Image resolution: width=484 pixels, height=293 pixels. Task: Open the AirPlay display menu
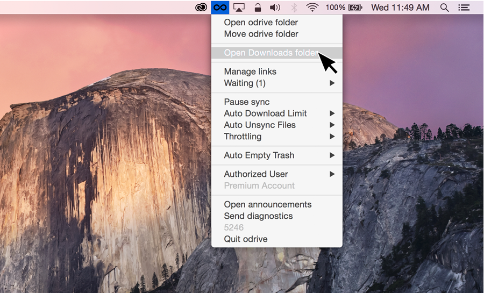coord(239,8)
